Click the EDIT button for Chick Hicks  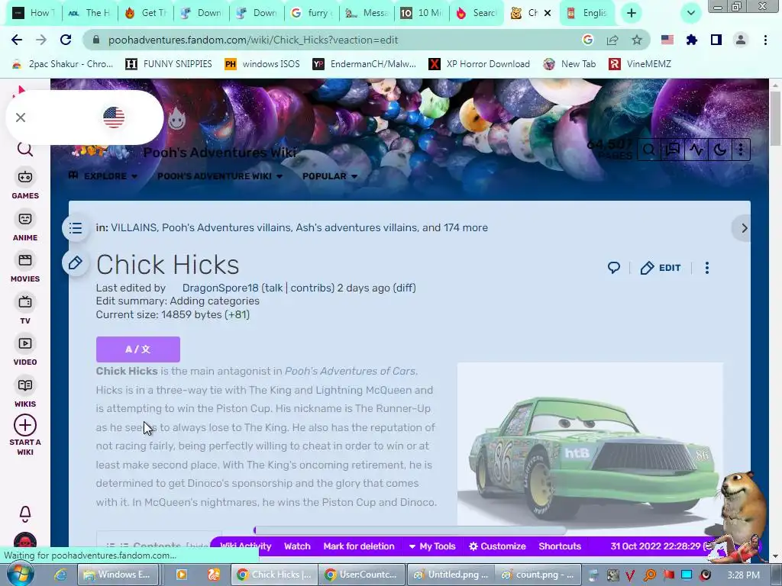pyautogui.click(x=661, y=268)
